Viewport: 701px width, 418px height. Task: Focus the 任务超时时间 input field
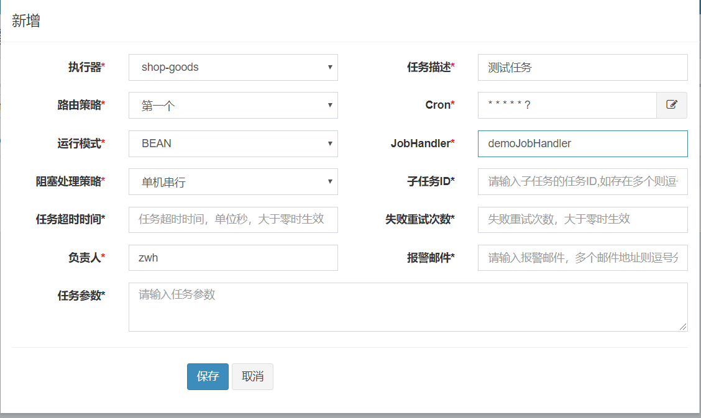(x=234, y=220)
